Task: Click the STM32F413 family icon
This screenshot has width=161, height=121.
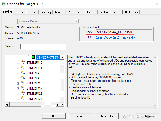Action: tap(23, 78)
